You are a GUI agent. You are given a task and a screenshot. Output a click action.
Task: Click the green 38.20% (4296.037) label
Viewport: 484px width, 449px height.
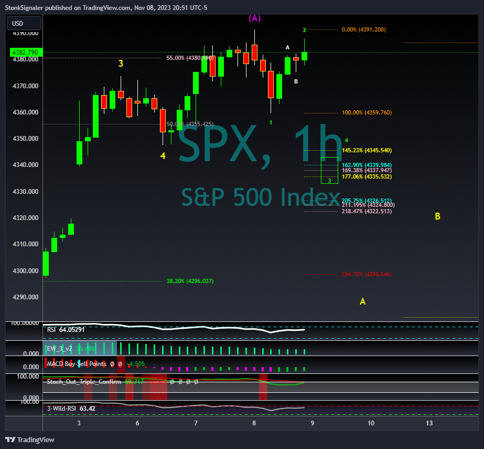pos(190,281)
